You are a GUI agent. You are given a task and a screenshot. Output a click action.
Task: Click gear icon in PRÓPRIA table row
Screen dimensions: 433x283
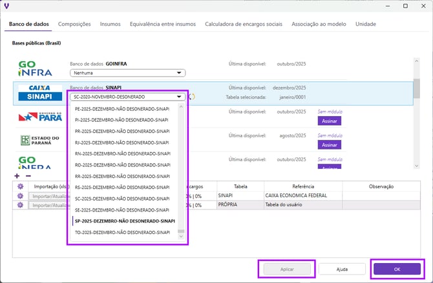tap(20, 205)
